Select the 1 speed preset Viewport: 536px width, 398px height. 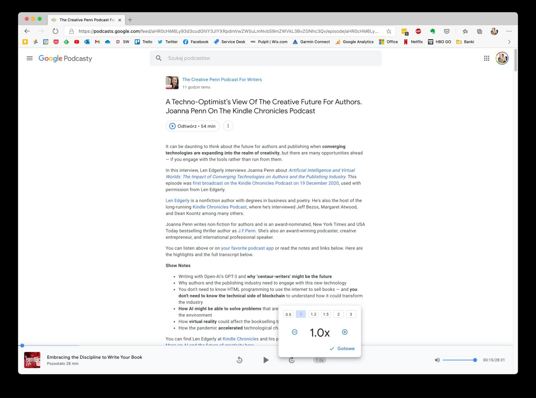click(301, 314)
